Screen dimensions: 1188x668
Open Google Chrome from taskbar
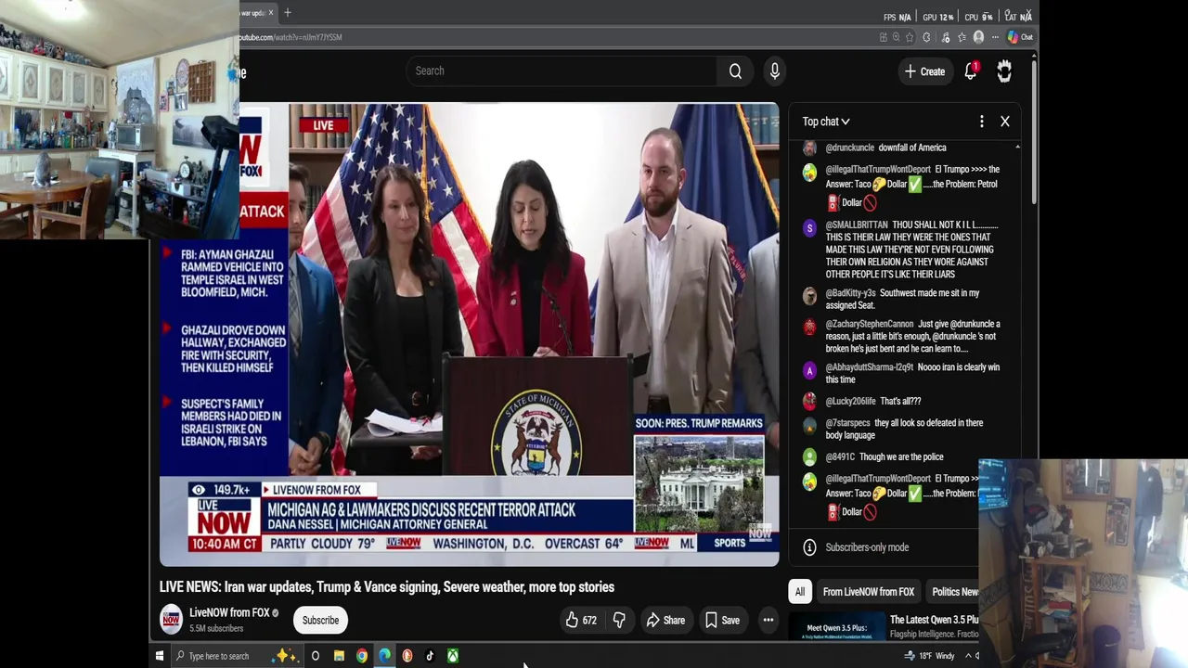(x=362, y=656)
